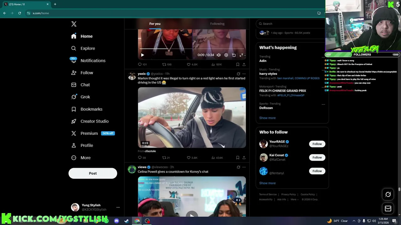The image size is (401, 225).
Task: Reply to yoxic's post with 39 replies
Action: 142,158
